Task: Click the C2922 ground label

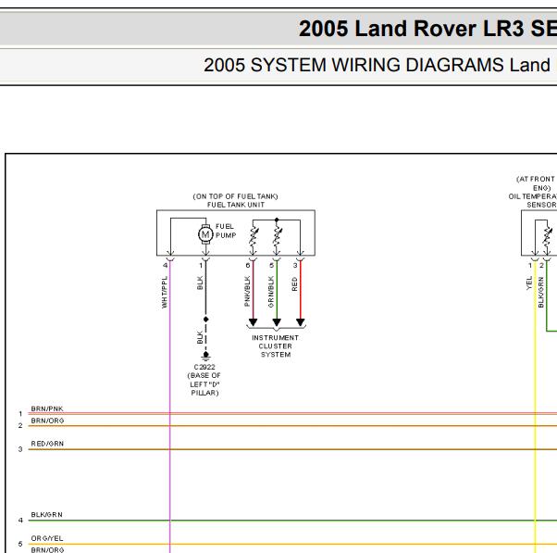Action: coord(204,367)
